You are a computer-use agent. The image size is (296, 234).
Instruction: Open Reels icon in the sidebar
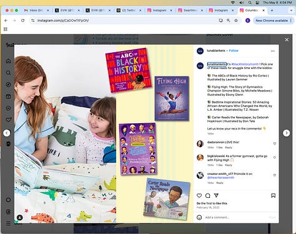[x=8, y=96]
